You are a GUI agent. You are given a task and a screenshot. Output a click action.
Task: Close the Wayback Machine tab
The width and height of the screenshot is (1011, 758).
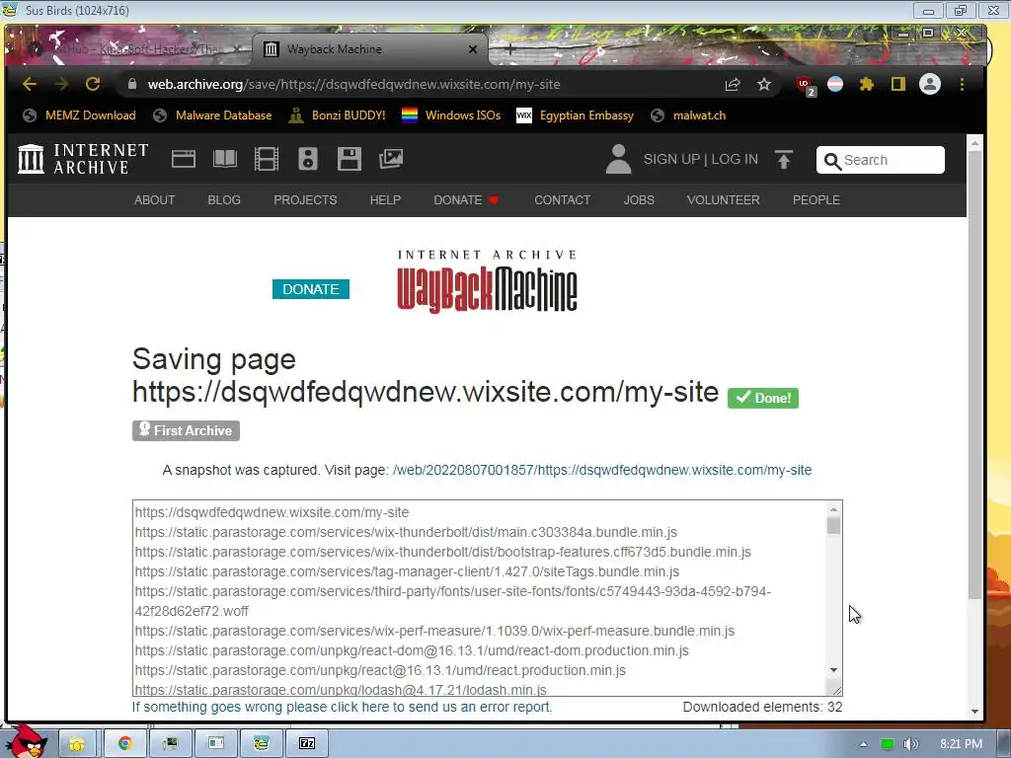(x=473, y=49)
